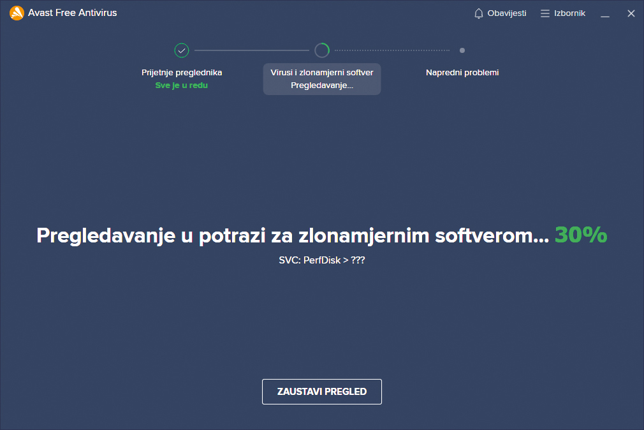This screenshot has height=430, width=644.
Task: Click the green Sve je u redu status
Action: point(182,85)
